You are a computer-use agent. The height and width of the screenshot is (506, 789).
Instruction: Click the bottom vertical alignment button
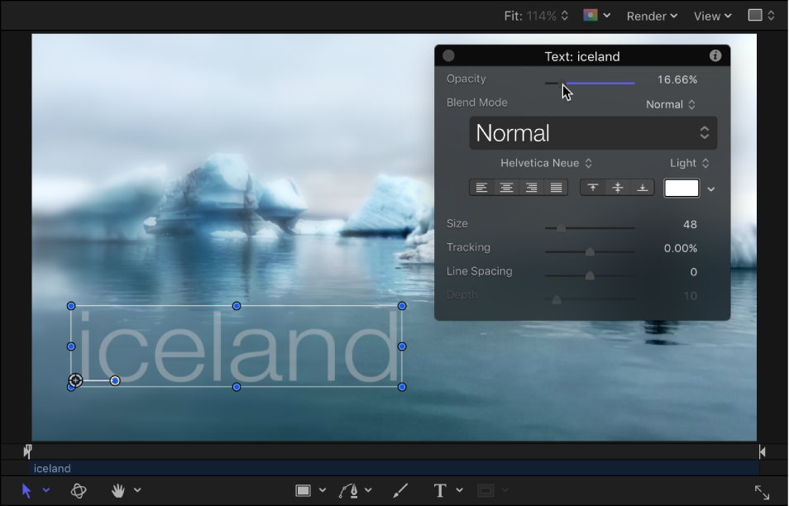point(642,188)
